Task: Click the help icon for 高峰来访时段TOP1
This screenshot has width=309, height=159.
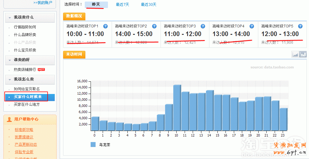Action: point(105,26)
